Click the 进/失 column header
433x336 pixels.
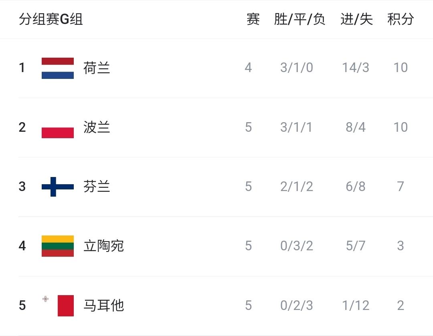[x=356, y=19]
